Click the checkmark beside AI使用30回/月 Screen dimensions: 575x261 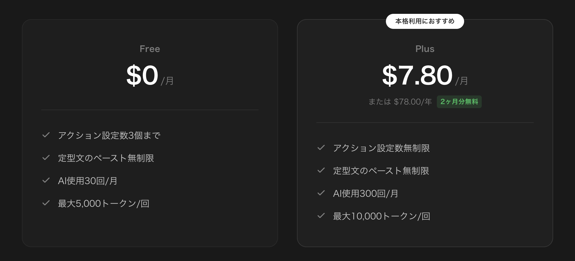tap(46, 181)
